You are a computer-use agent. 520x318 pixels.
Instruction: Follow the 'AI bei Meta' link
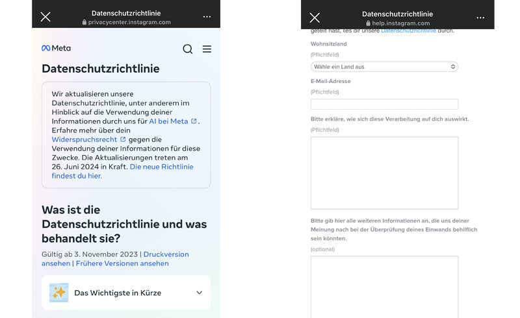173,121
